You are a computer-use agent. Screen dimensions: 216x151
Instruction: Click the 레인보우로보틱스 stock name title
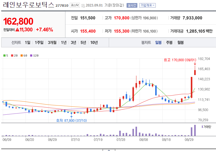point(29,5)
